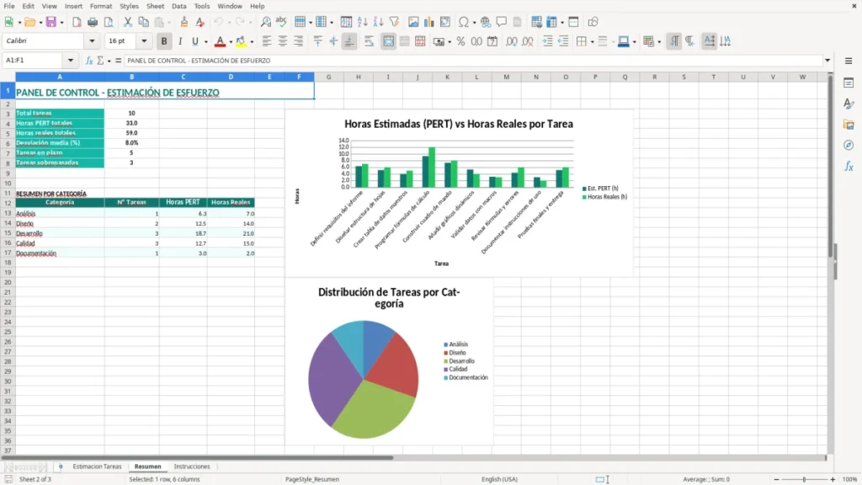Image resolution: width=862 pixels, height=485 pixels.
Task: Click the Save document icon
Action: (51, 22)
